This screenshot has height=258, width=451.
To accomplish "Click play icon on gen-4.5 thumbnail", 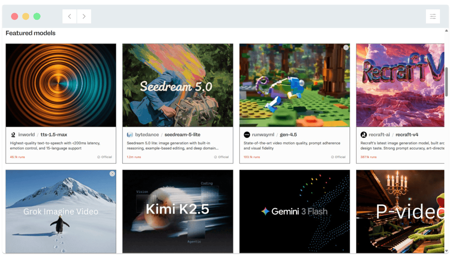I will [346, 47].
